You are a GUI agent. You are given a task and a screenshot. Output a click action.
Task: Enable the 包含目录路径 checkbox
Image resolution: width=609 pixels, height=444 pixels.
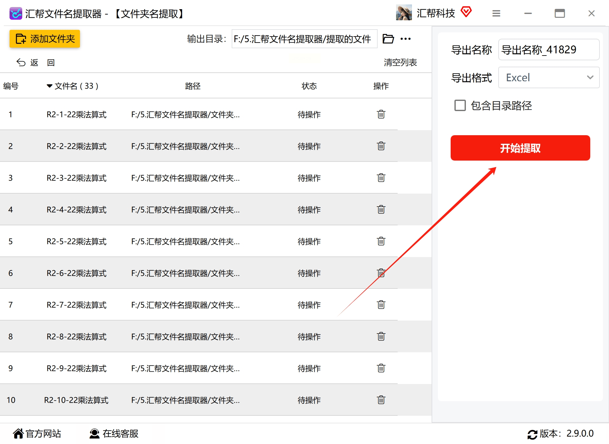coord(460,105)
